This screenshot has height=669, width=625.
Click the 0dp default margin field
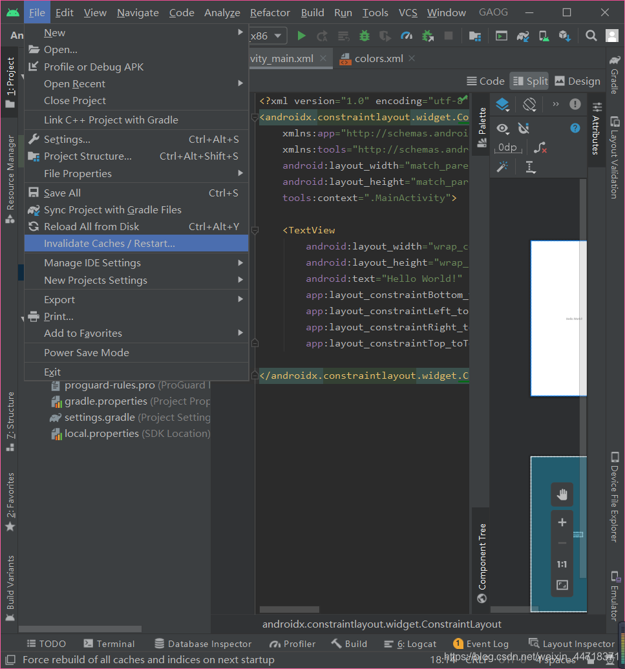507,148
